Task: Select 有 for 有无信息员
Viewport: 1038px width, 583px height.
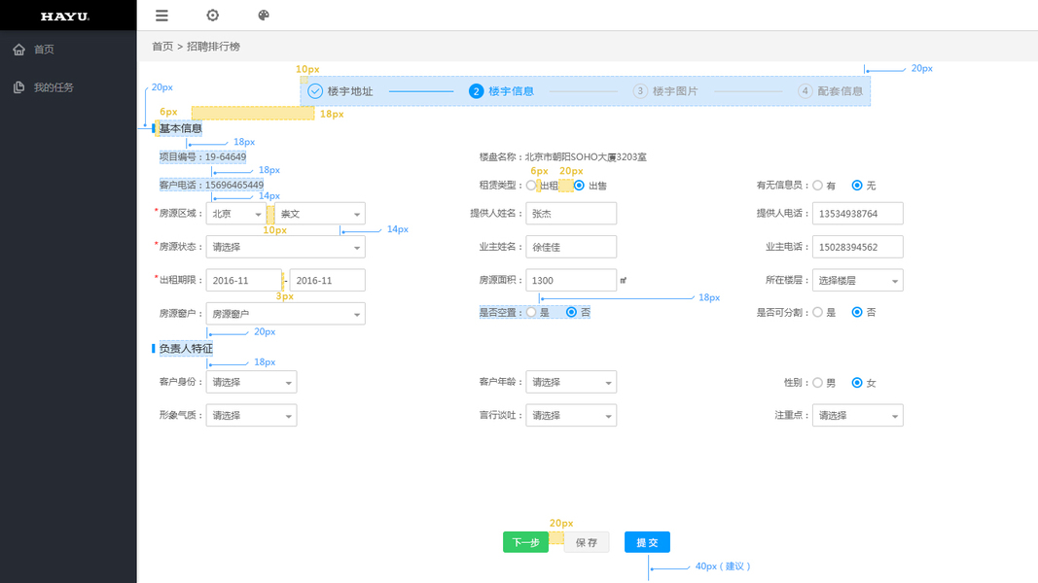Action: [817, 186]
